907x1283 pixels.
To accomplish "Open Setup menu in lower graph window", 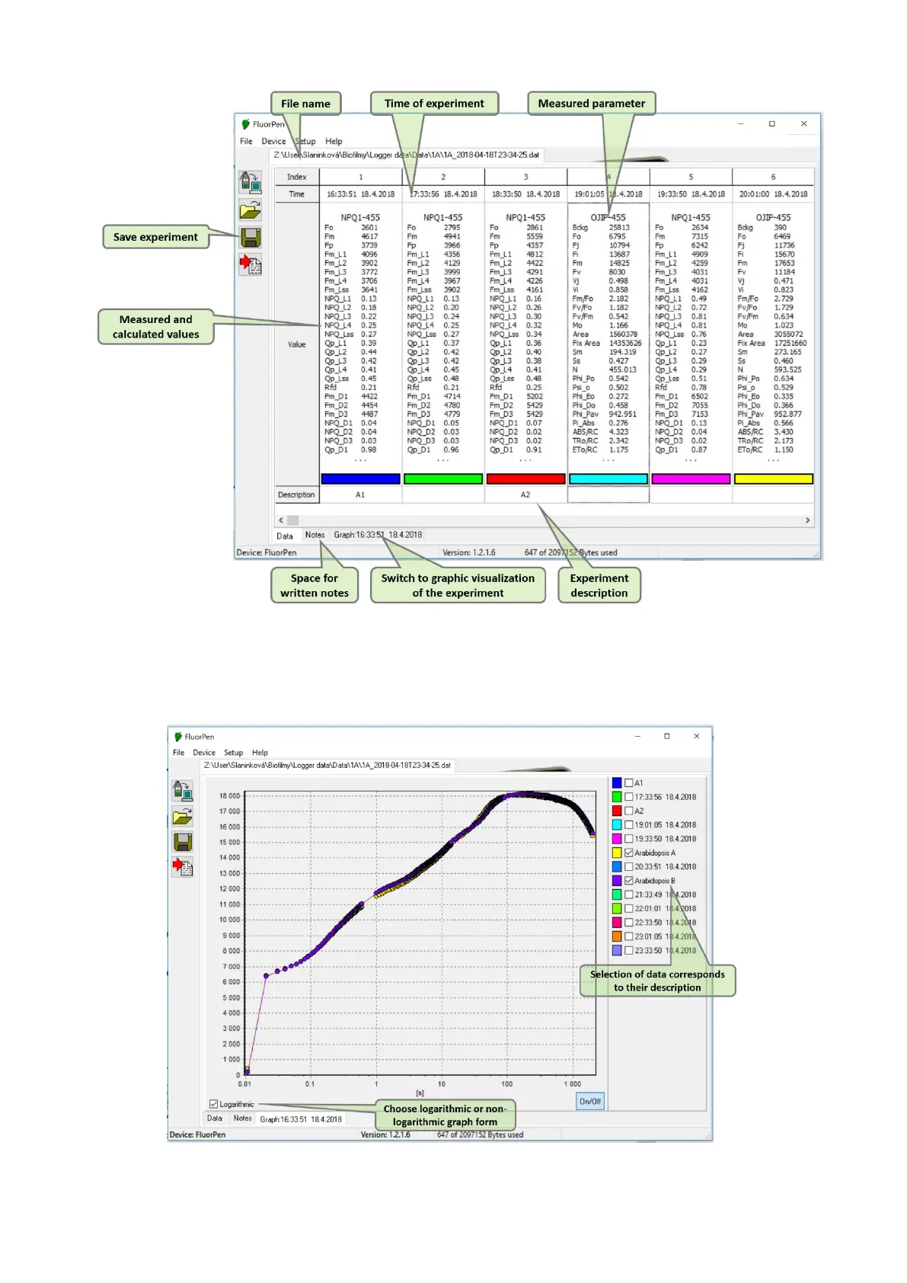I will pyautogui.click(x=233, y=752).
